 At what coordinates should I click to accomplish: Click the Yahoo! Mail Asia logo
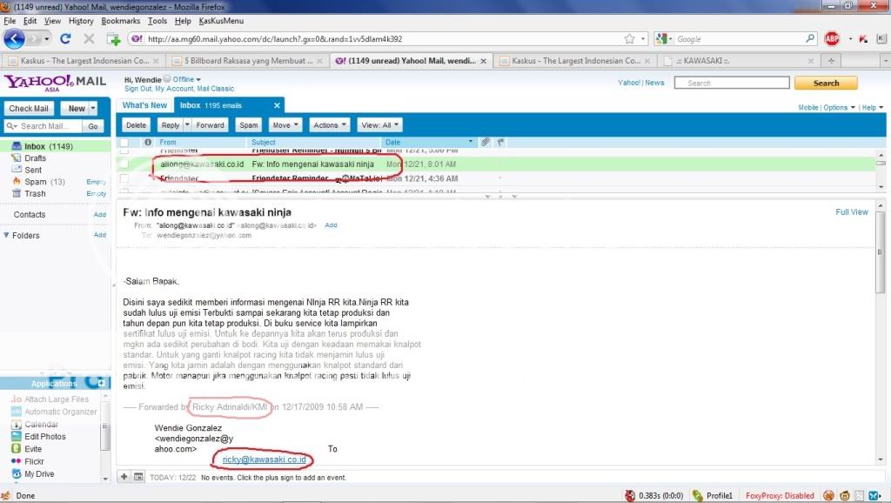pos(55,83)
